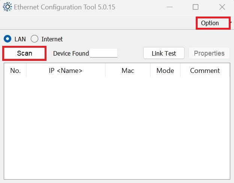Viewport: 234px width, 183px height.
Task: Select the LAN radio button
Action: [7, 39]
